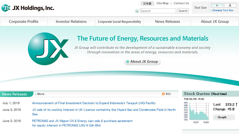239x134 pixels.
Task: Open Corporate Social Responsibility menu
Action: point(119,21)
